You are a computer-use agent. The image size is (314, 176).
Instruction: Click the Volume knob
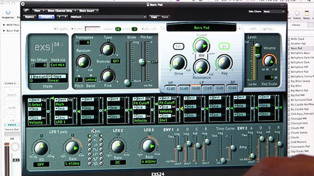(269, 61)
